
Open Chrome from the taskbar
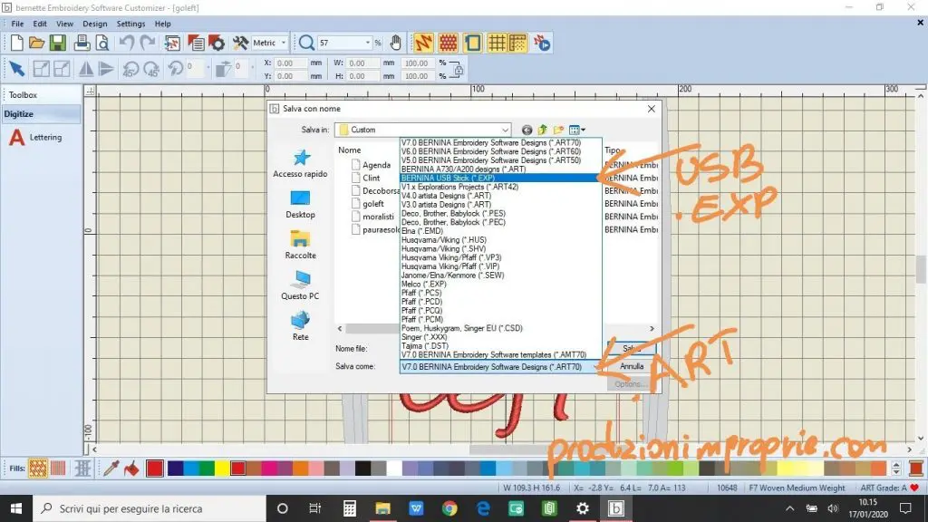pos(449,508)
